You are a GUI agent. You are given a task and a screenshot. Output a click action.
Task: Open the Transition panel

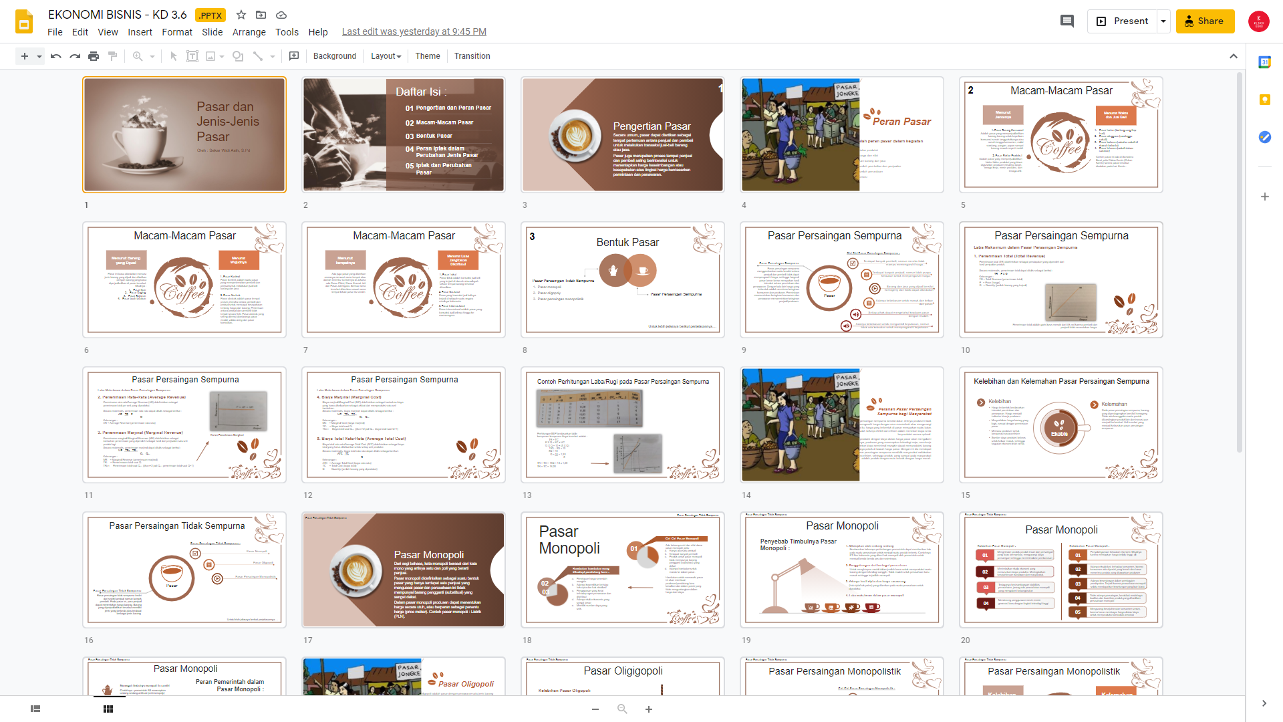pyautogui.click(x=472, y=56)
